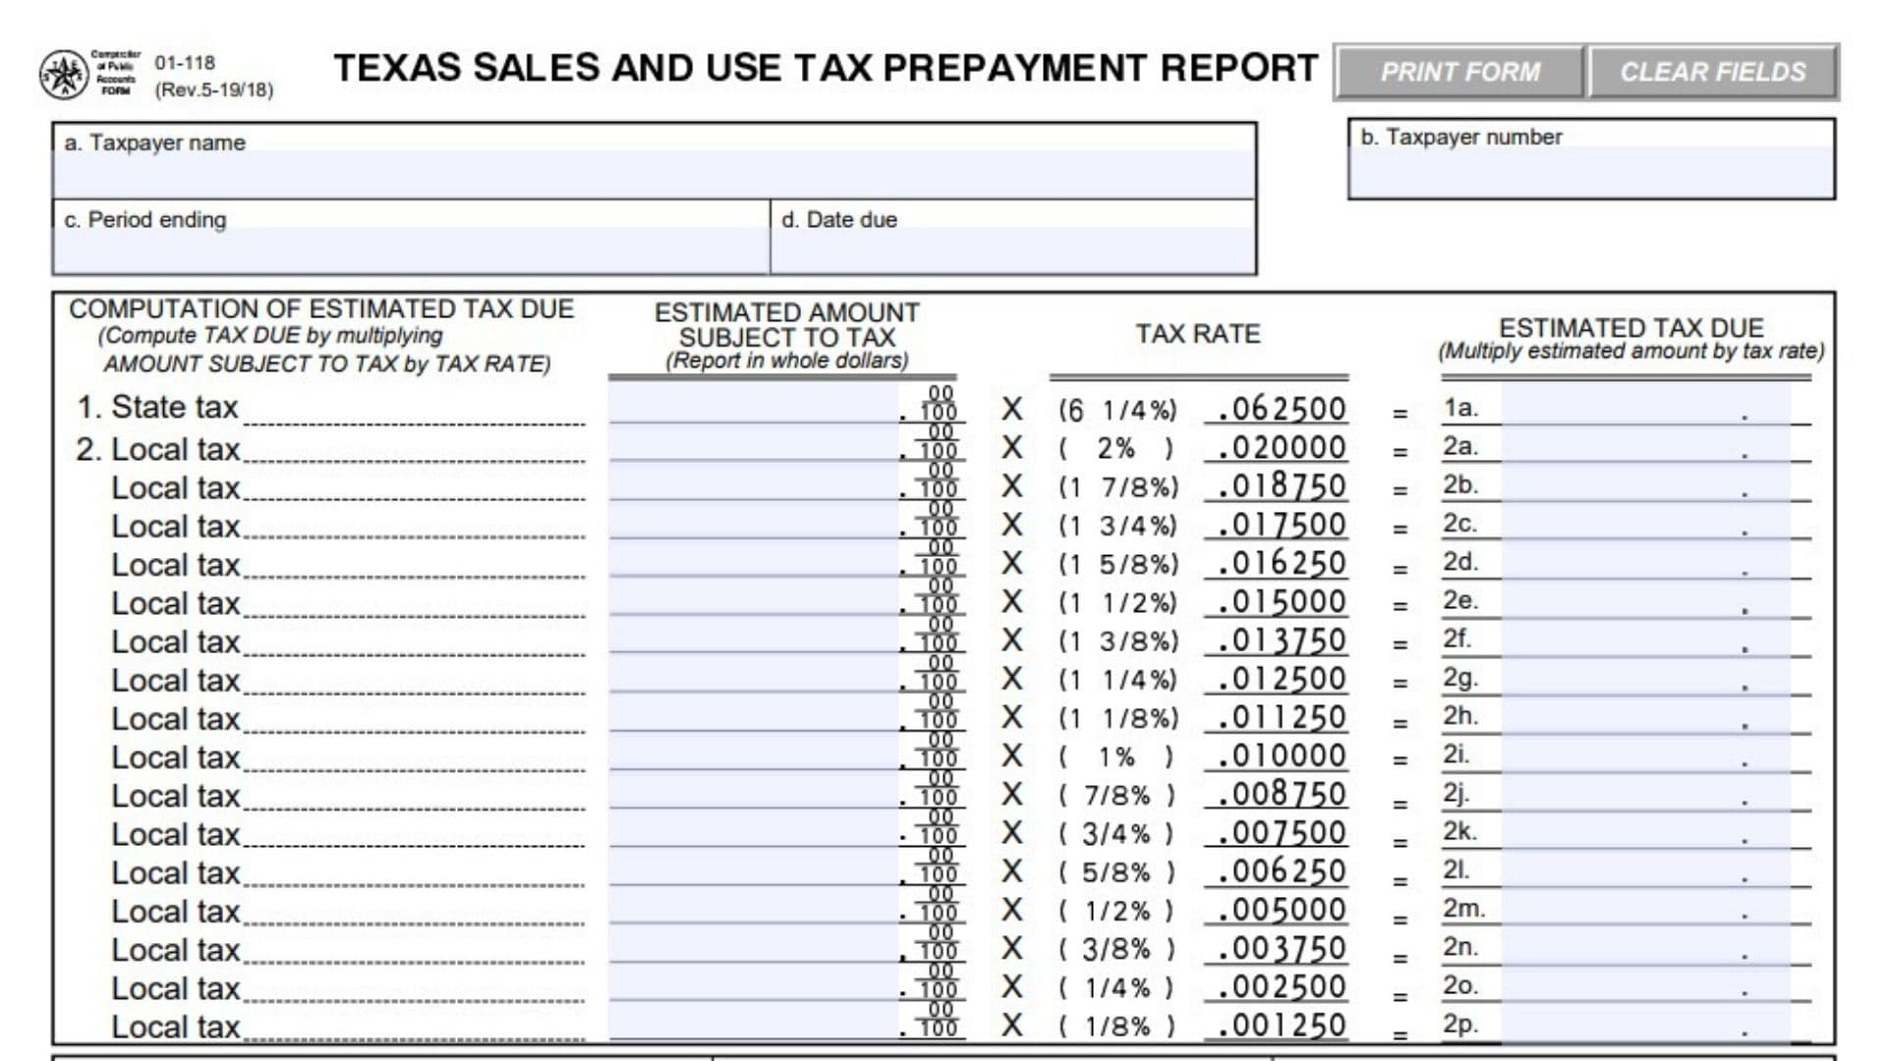Screen dimensions: 1887x1061
Task: Click the 1 3/8% local tax amount field
Action: click(x=754, y=636)
